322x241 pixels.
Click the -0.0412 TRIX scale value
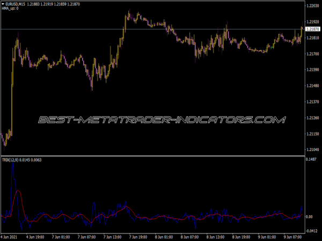(x=312, y=231)
